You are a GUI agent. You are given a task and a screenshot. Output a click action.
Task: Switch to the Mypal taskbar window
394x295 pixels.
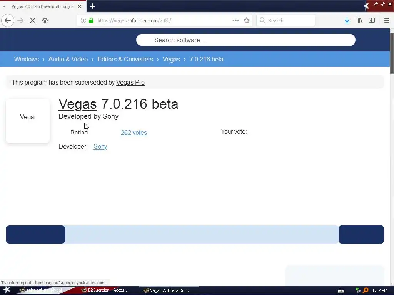coord(44,290)
